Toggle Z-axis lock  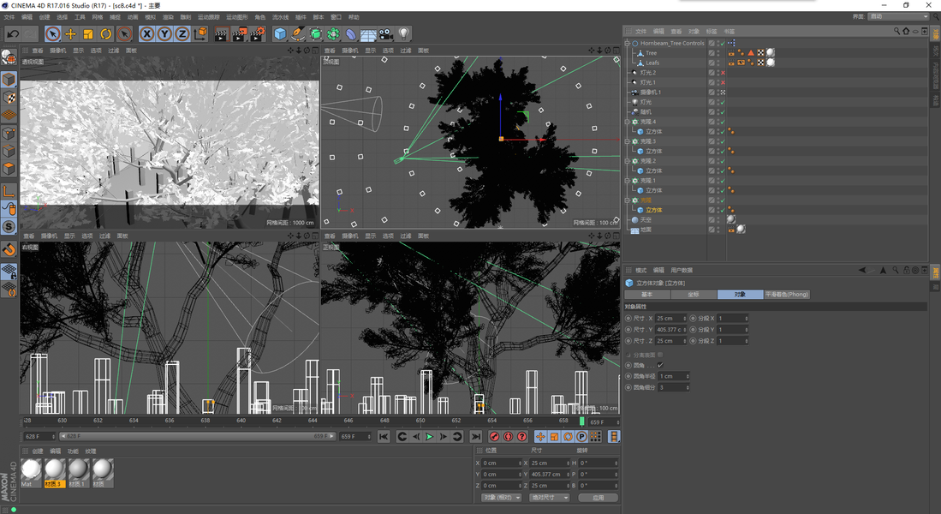182,34
